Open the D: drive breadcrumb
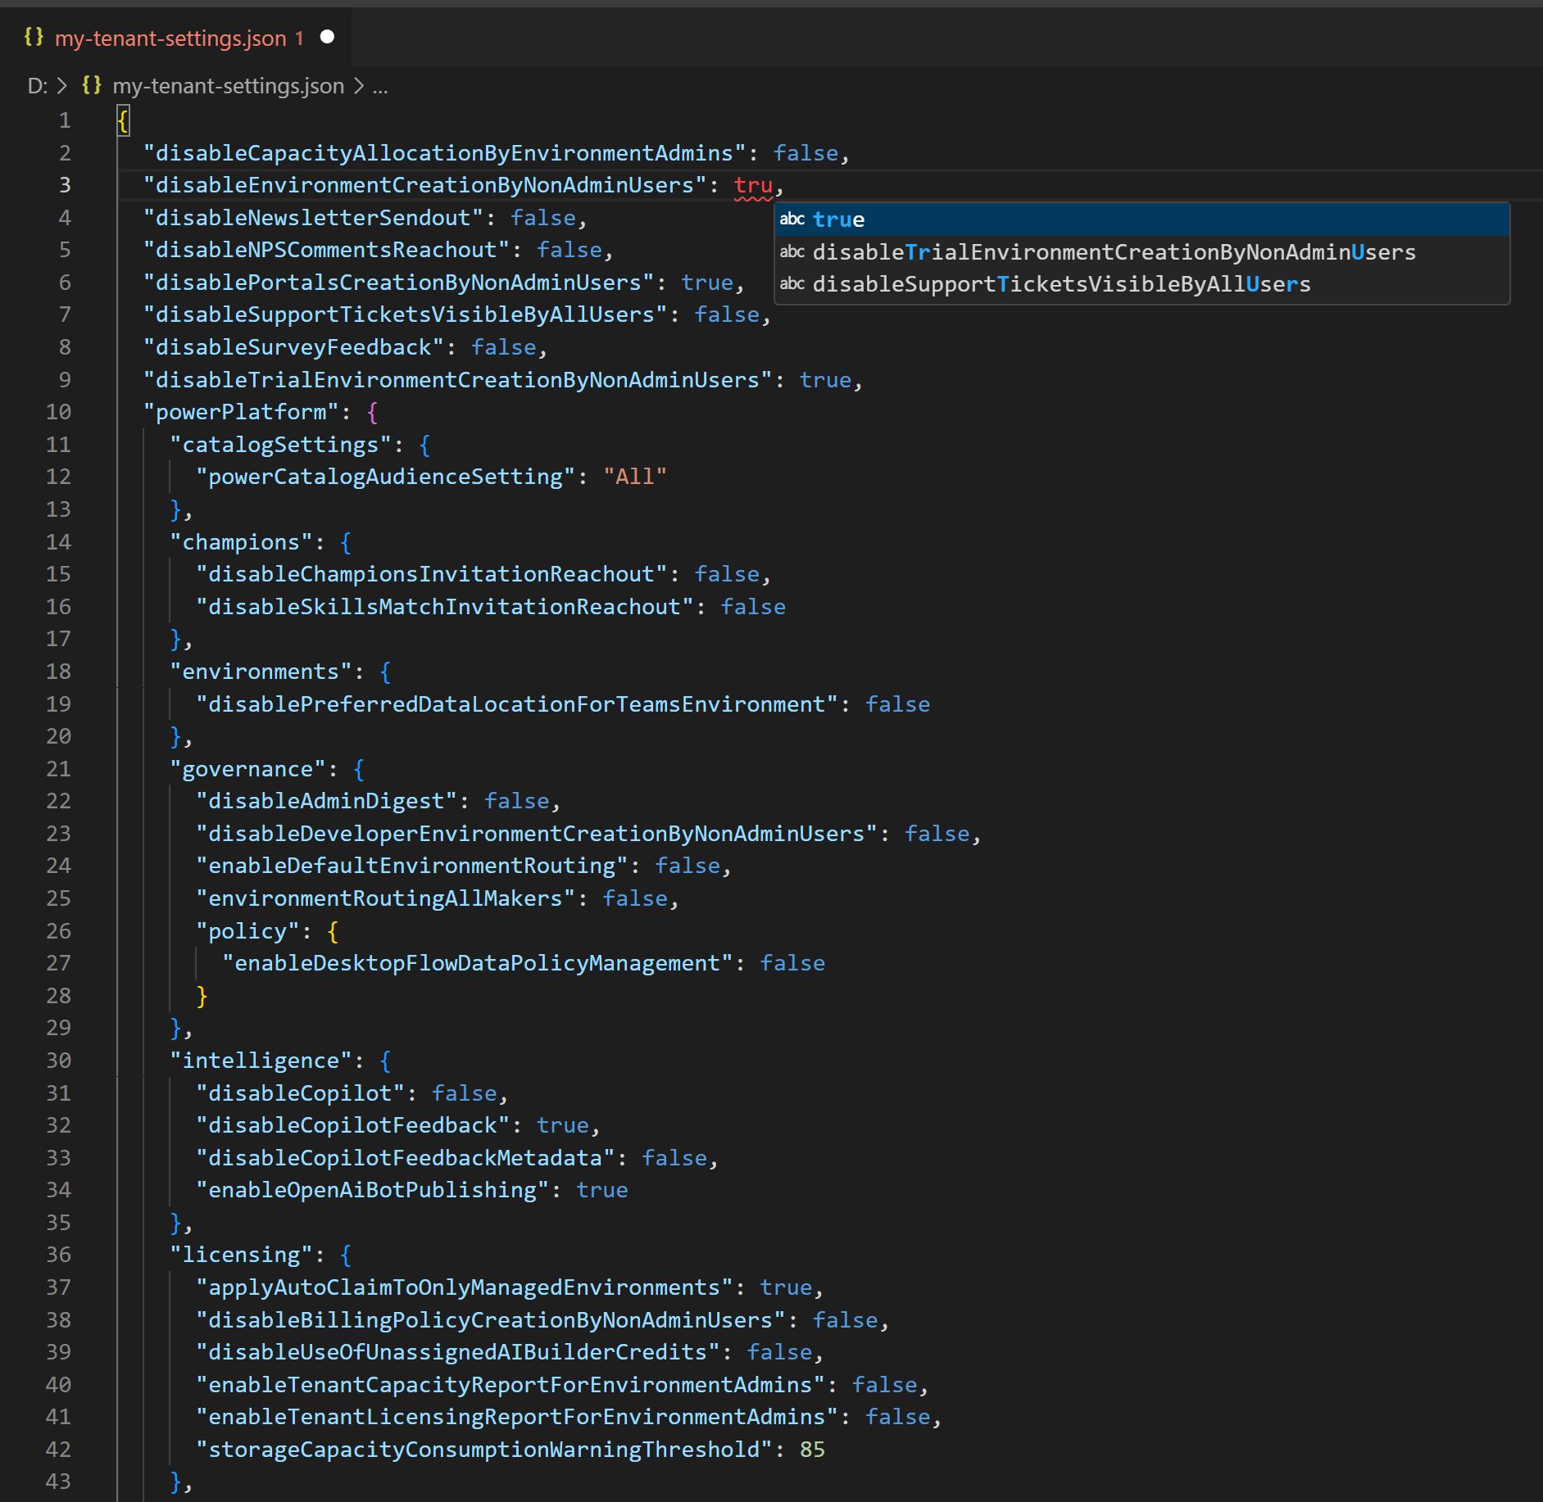The width and height of the screenshot is (1543, 1502). coord(37,86)
